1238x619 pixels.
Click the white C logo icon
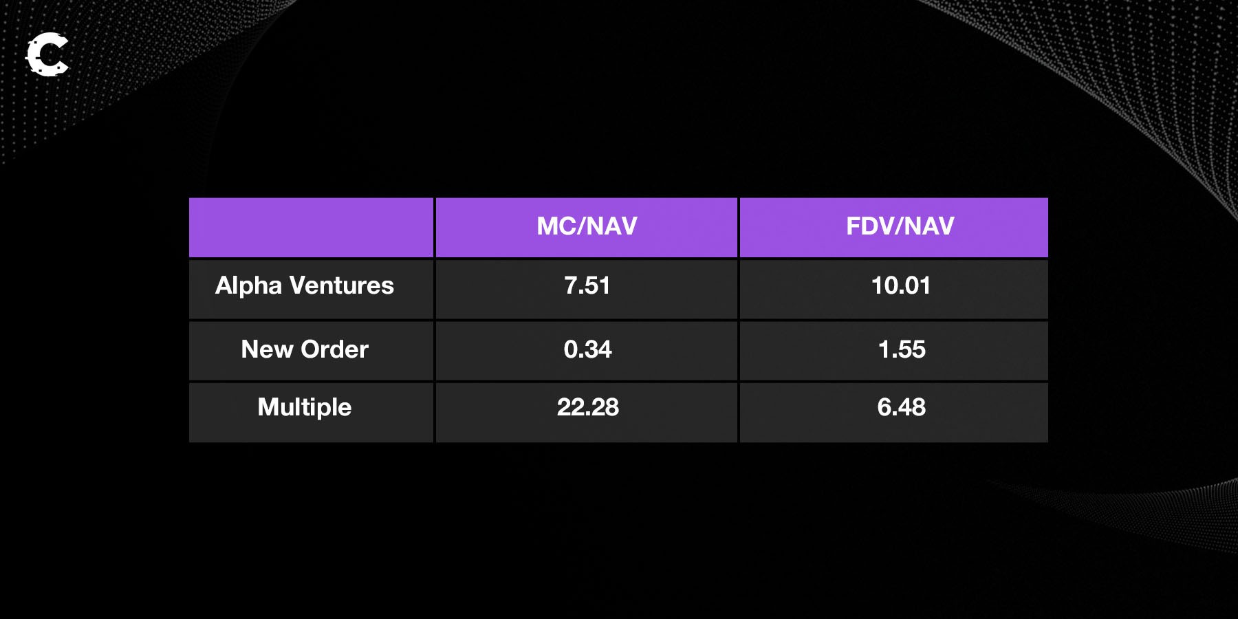tap(47, 54)
